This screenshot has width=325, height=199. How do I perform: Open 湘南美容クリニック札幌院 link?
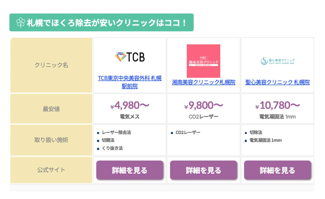(204, 82)
